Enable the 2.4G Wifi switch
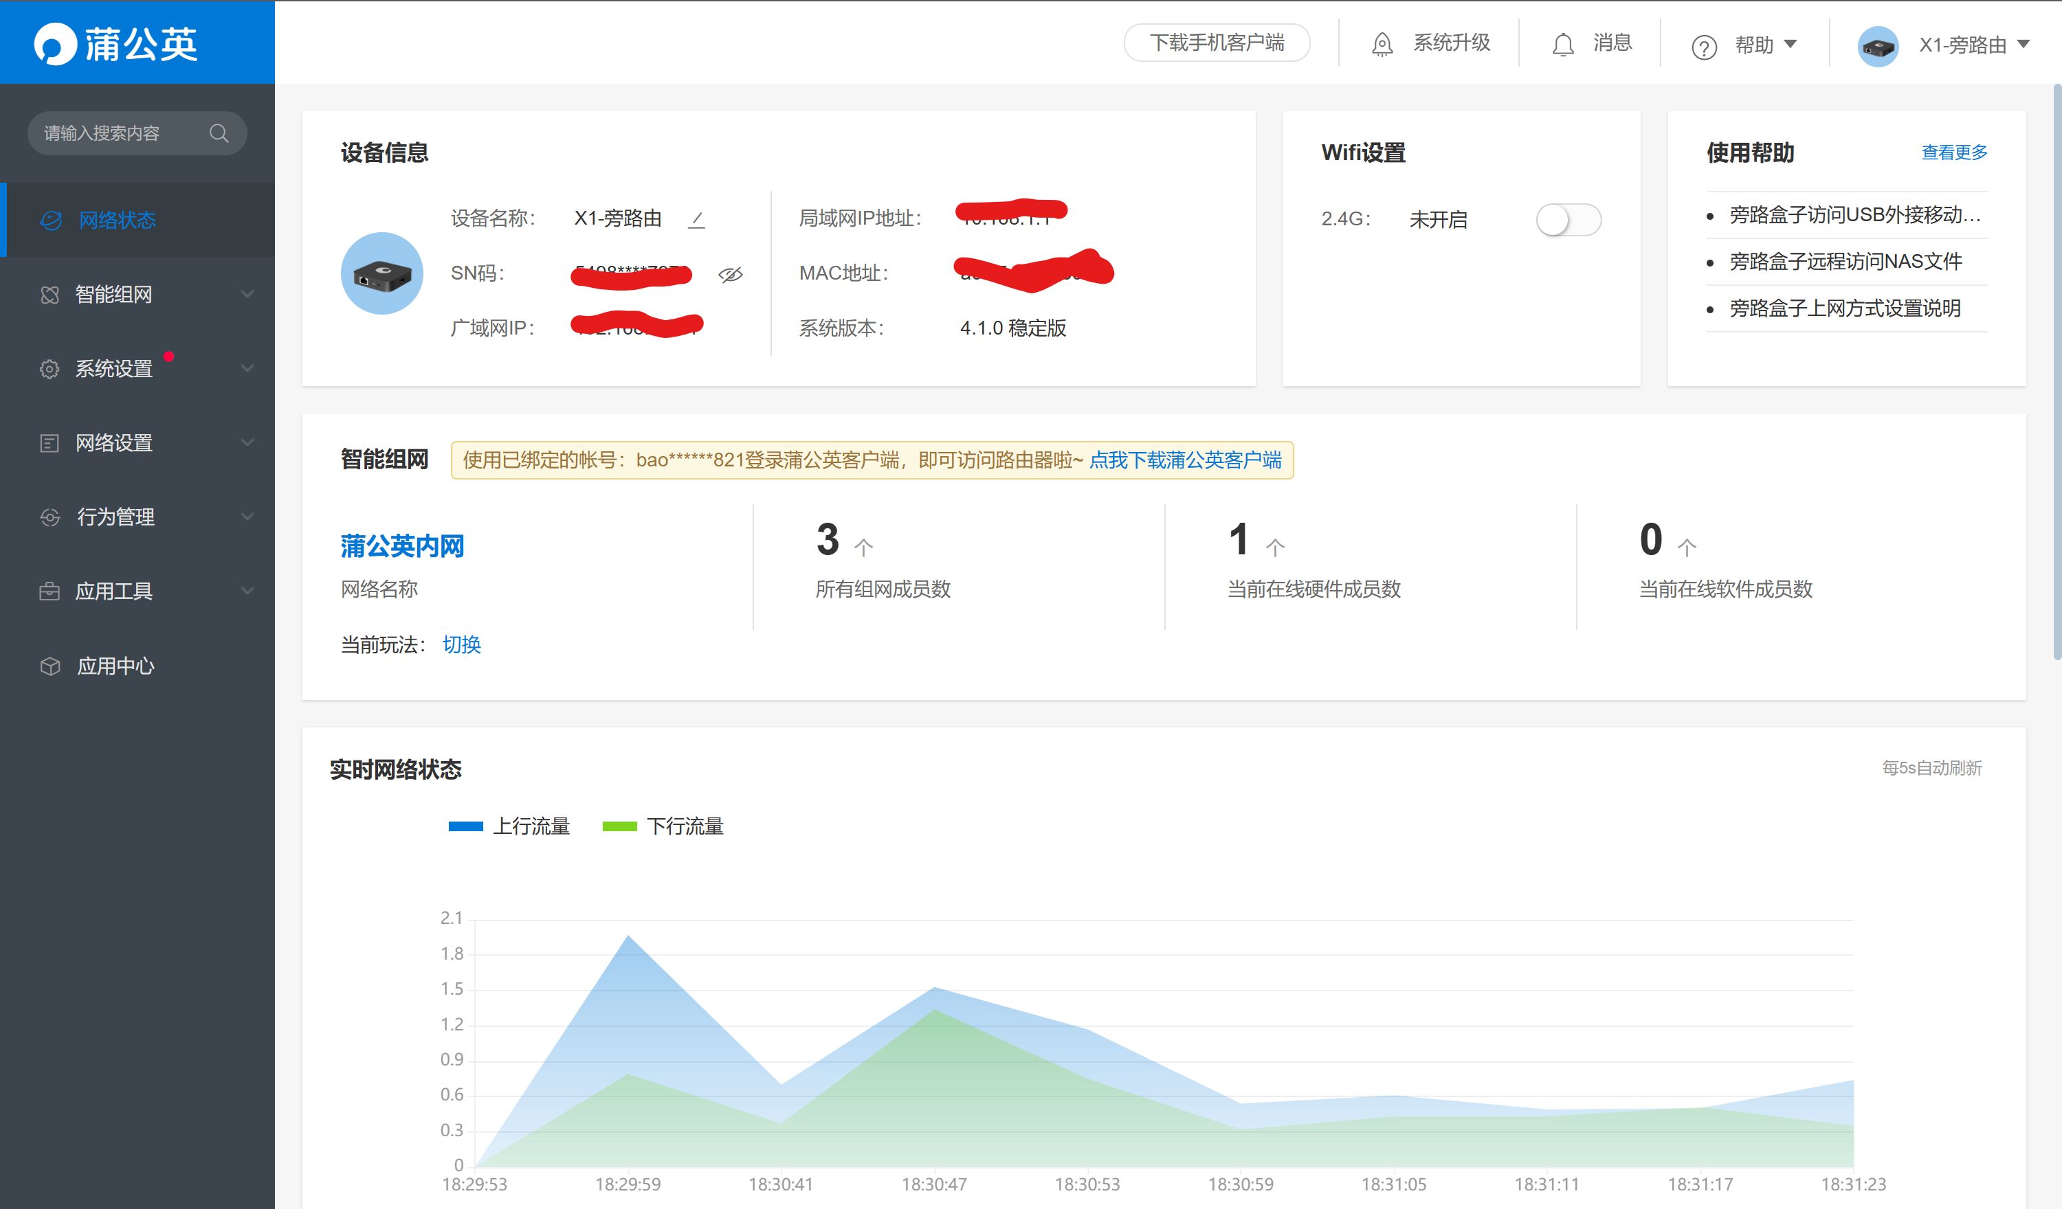The width and height of the screenshot is (2062, 1209). click(x=1568, y=219)
